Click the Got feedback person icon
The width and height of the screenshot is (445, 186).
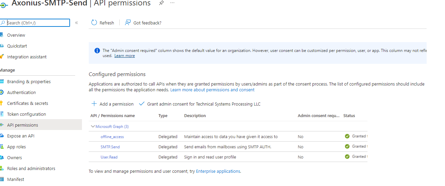(128, 23)
